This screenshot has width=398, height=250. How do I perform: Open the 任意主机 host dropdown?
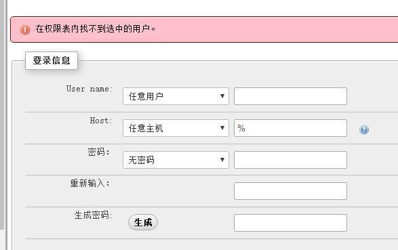coord(176,128)
